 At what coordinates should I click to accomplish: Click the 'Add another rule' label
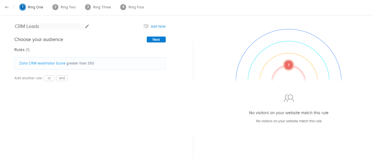pyautogui.click(x=28, y=78)
